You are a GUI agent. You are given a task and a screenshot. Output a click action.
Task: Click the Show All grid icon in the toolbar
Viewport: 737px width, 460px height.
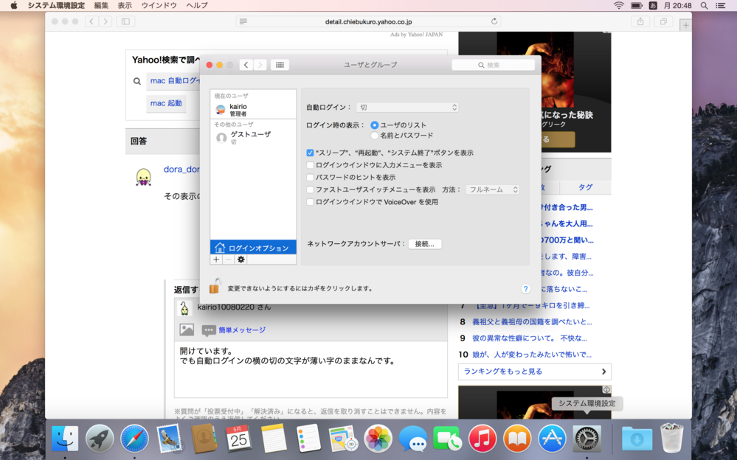pyautogui.click(x=280, y=65)
